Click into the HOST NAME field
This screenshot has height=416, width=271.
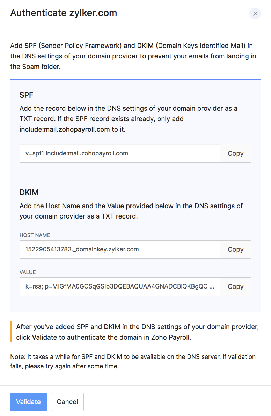coord(120,249)
